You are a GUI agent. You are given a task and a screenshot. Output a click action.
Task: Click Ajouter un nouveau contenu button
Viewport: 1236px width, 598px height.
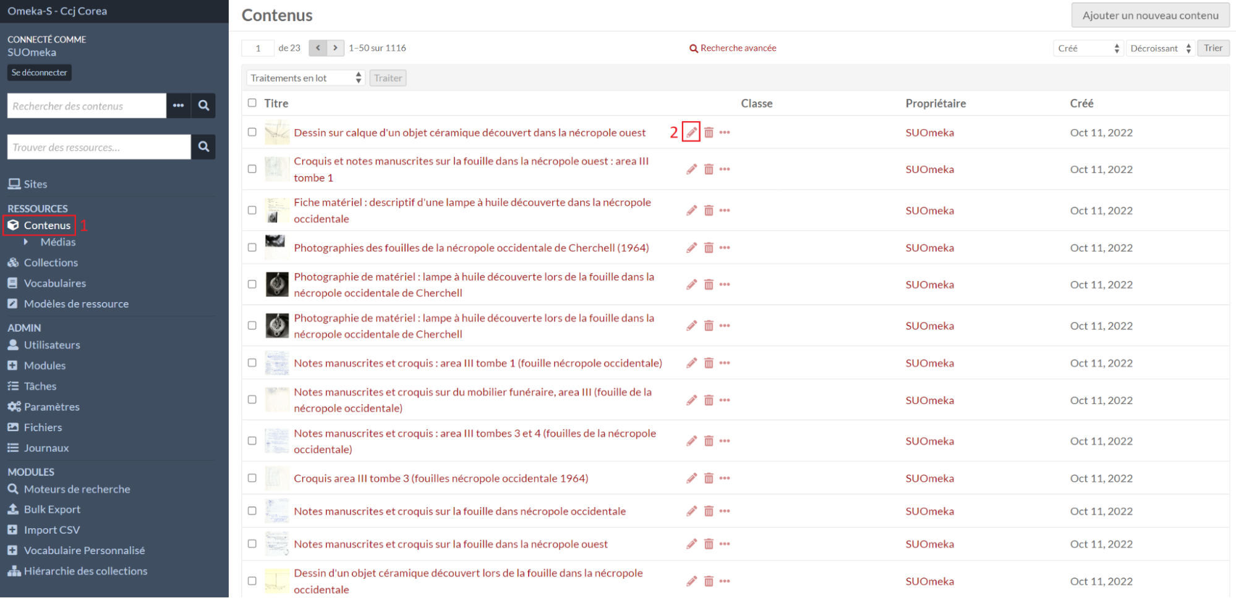coord(1149,15)
